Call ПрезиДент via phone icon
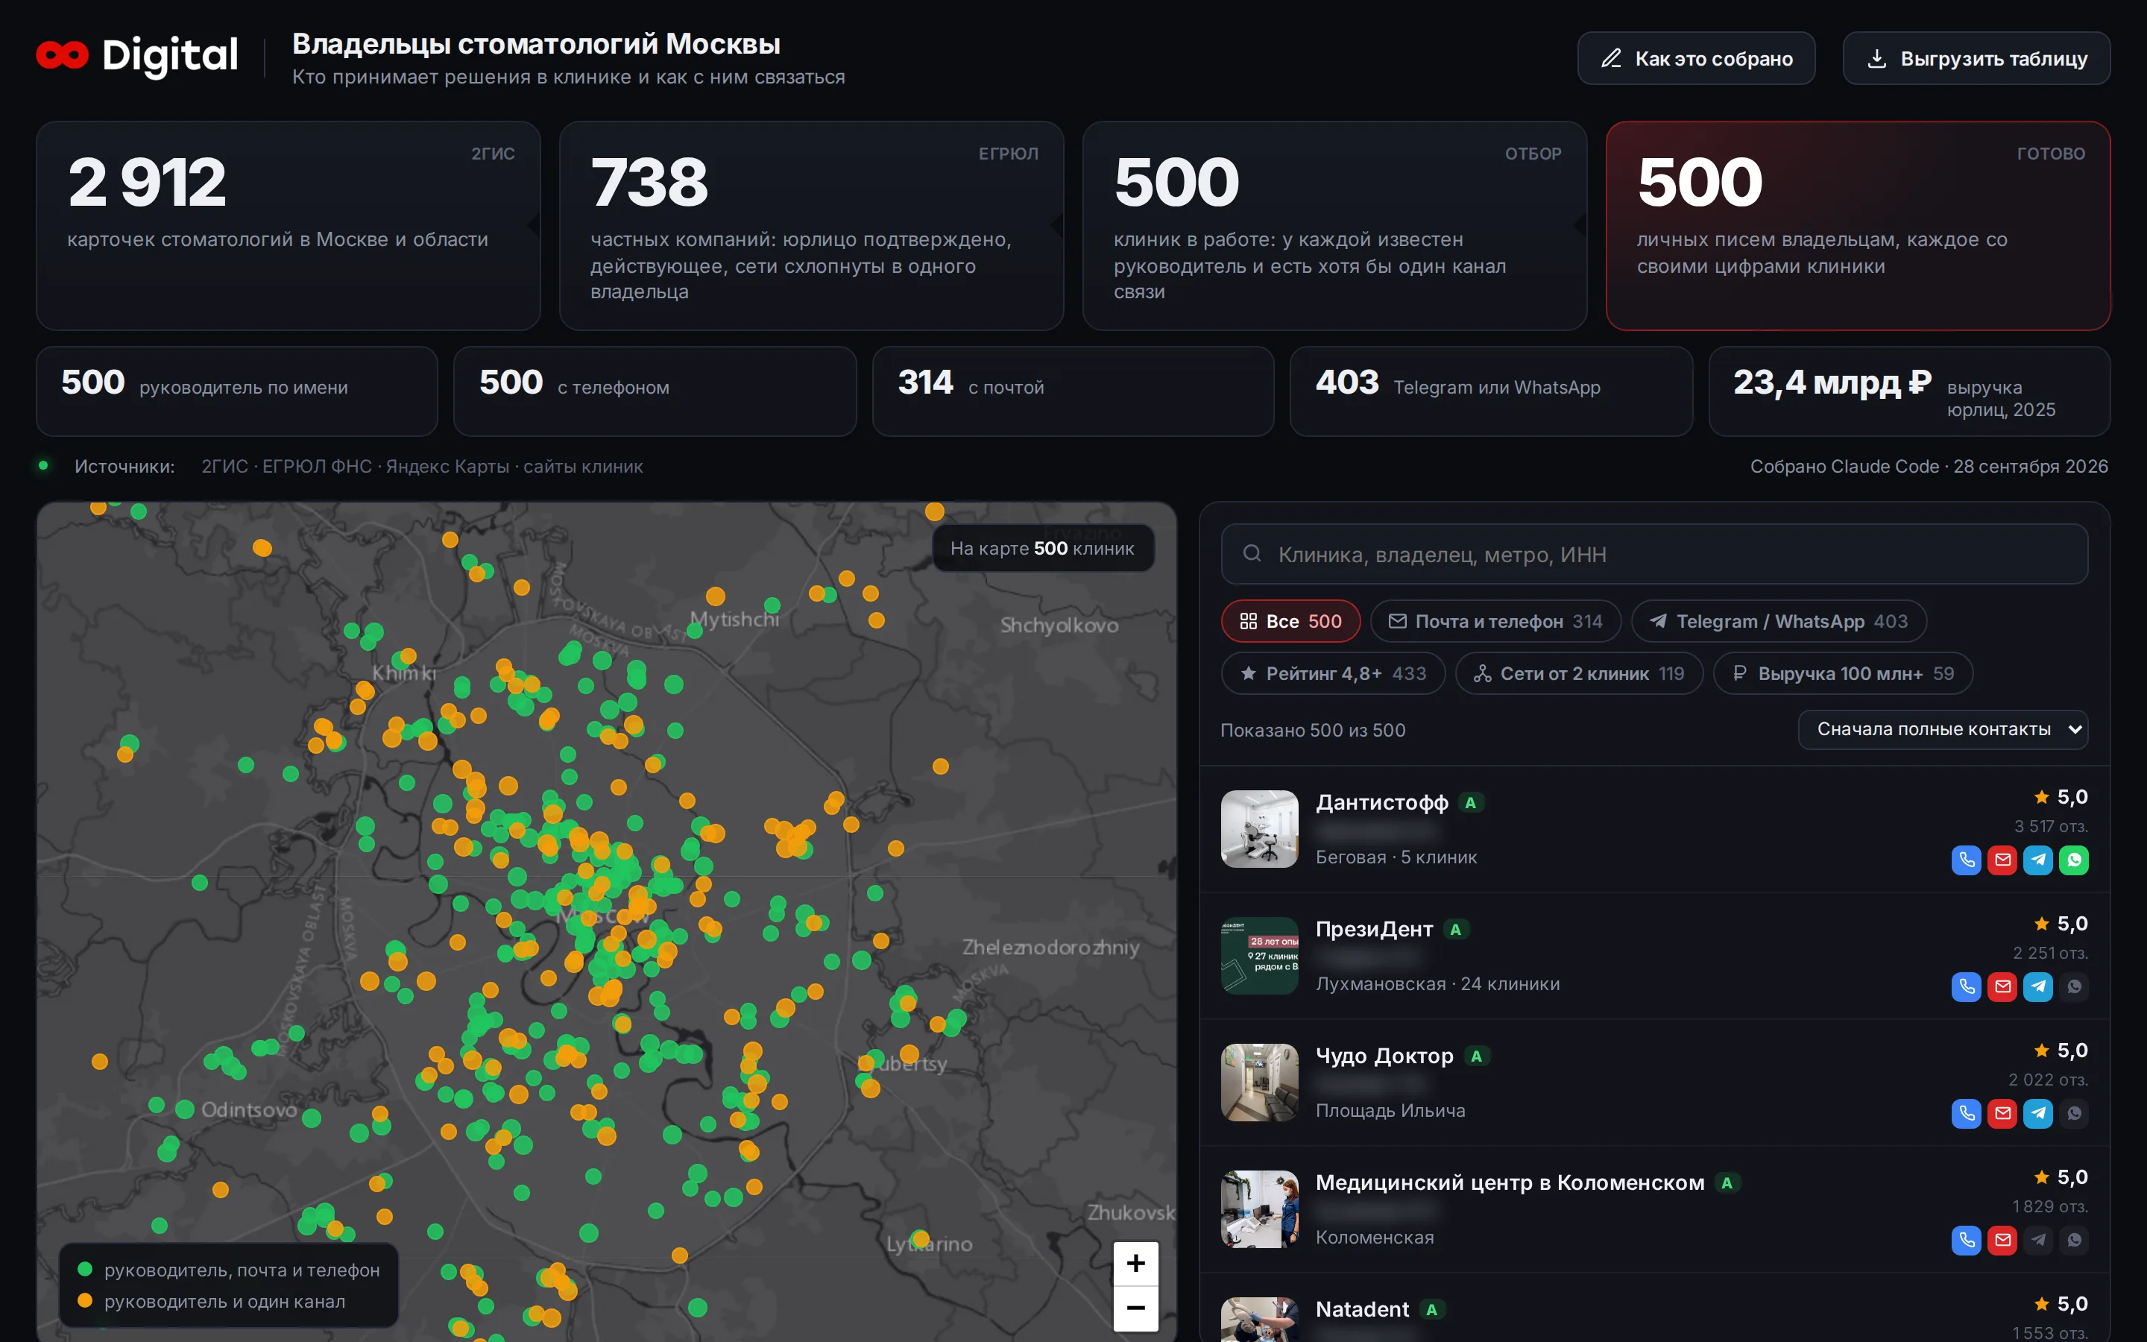Image resolution: width=2147 pixels, height=1342 pixels. pyautogui.click(x=1966, y=986)
